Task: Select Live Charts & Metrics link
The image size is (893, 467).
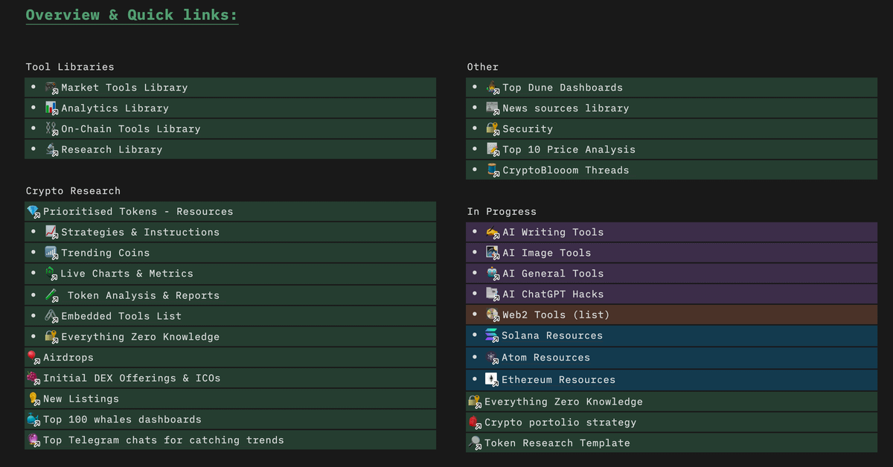Action: tap(127, 274)
